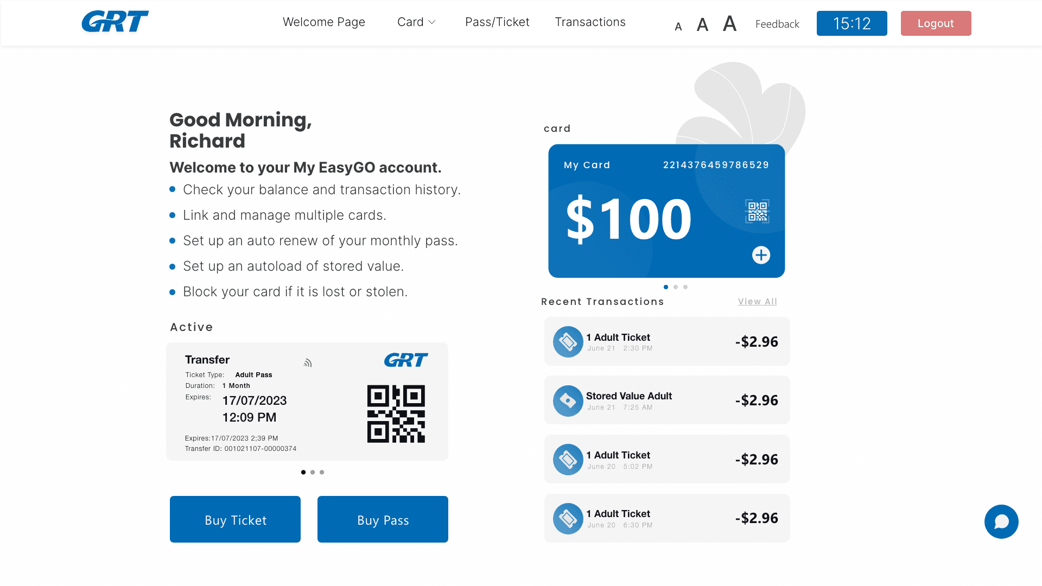
Task: Click the Buy Pass button
Action: coord(383,519)
